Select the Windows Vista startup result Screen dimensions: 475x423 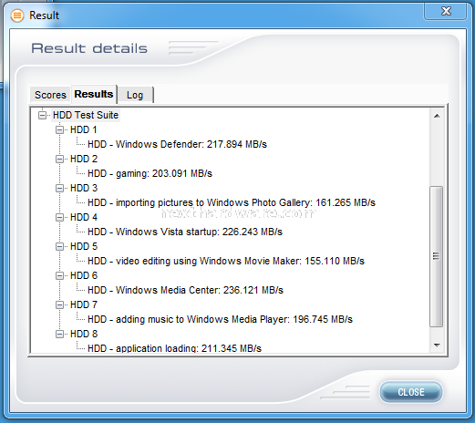tap(185, 232)
